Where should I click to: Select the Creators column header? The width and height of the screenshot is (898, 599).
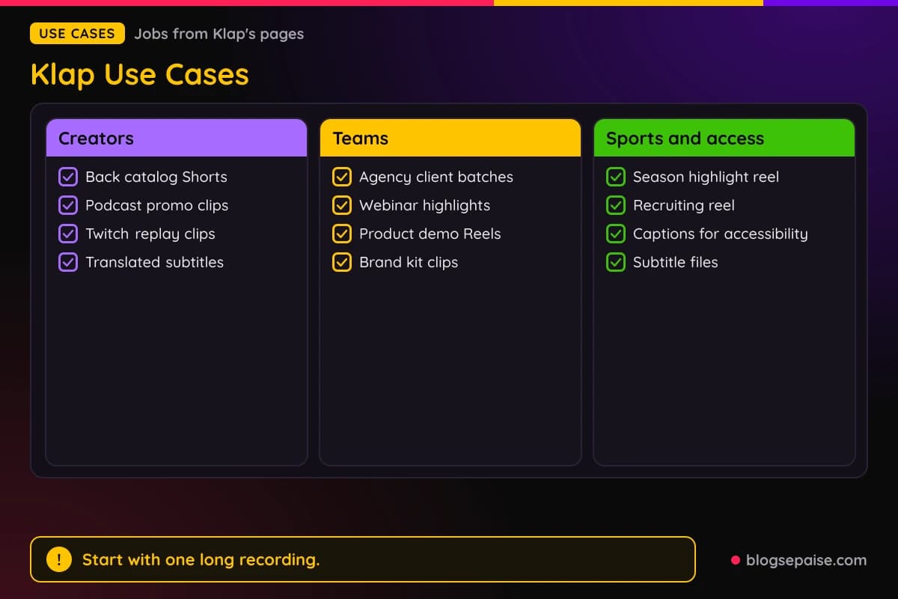177,138
